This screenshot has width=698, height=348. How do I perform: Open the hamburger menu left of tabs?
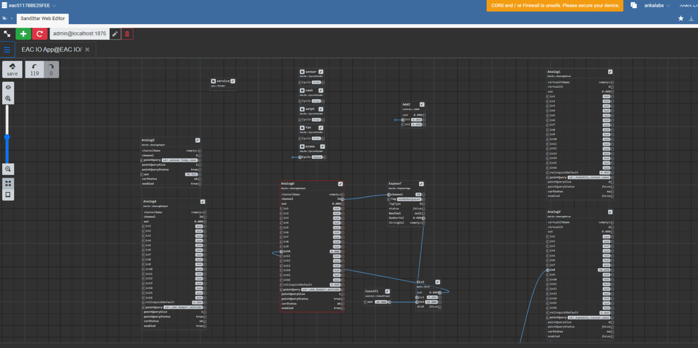7,50
